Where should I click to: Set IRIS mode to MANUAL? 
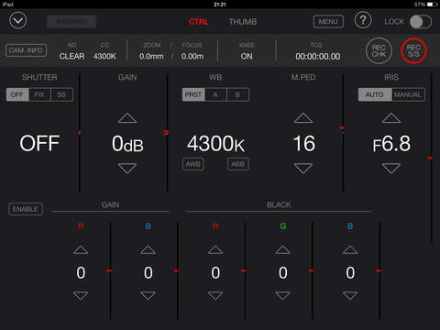pos(408,94)
